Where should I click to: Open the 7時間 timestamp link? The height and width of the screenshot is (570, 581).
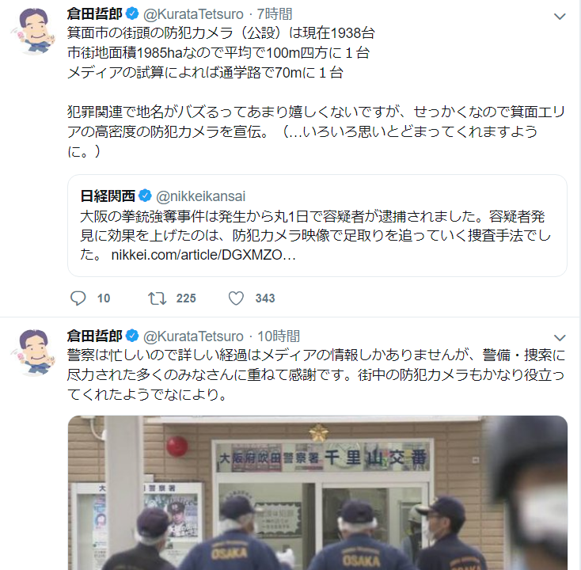275,14
